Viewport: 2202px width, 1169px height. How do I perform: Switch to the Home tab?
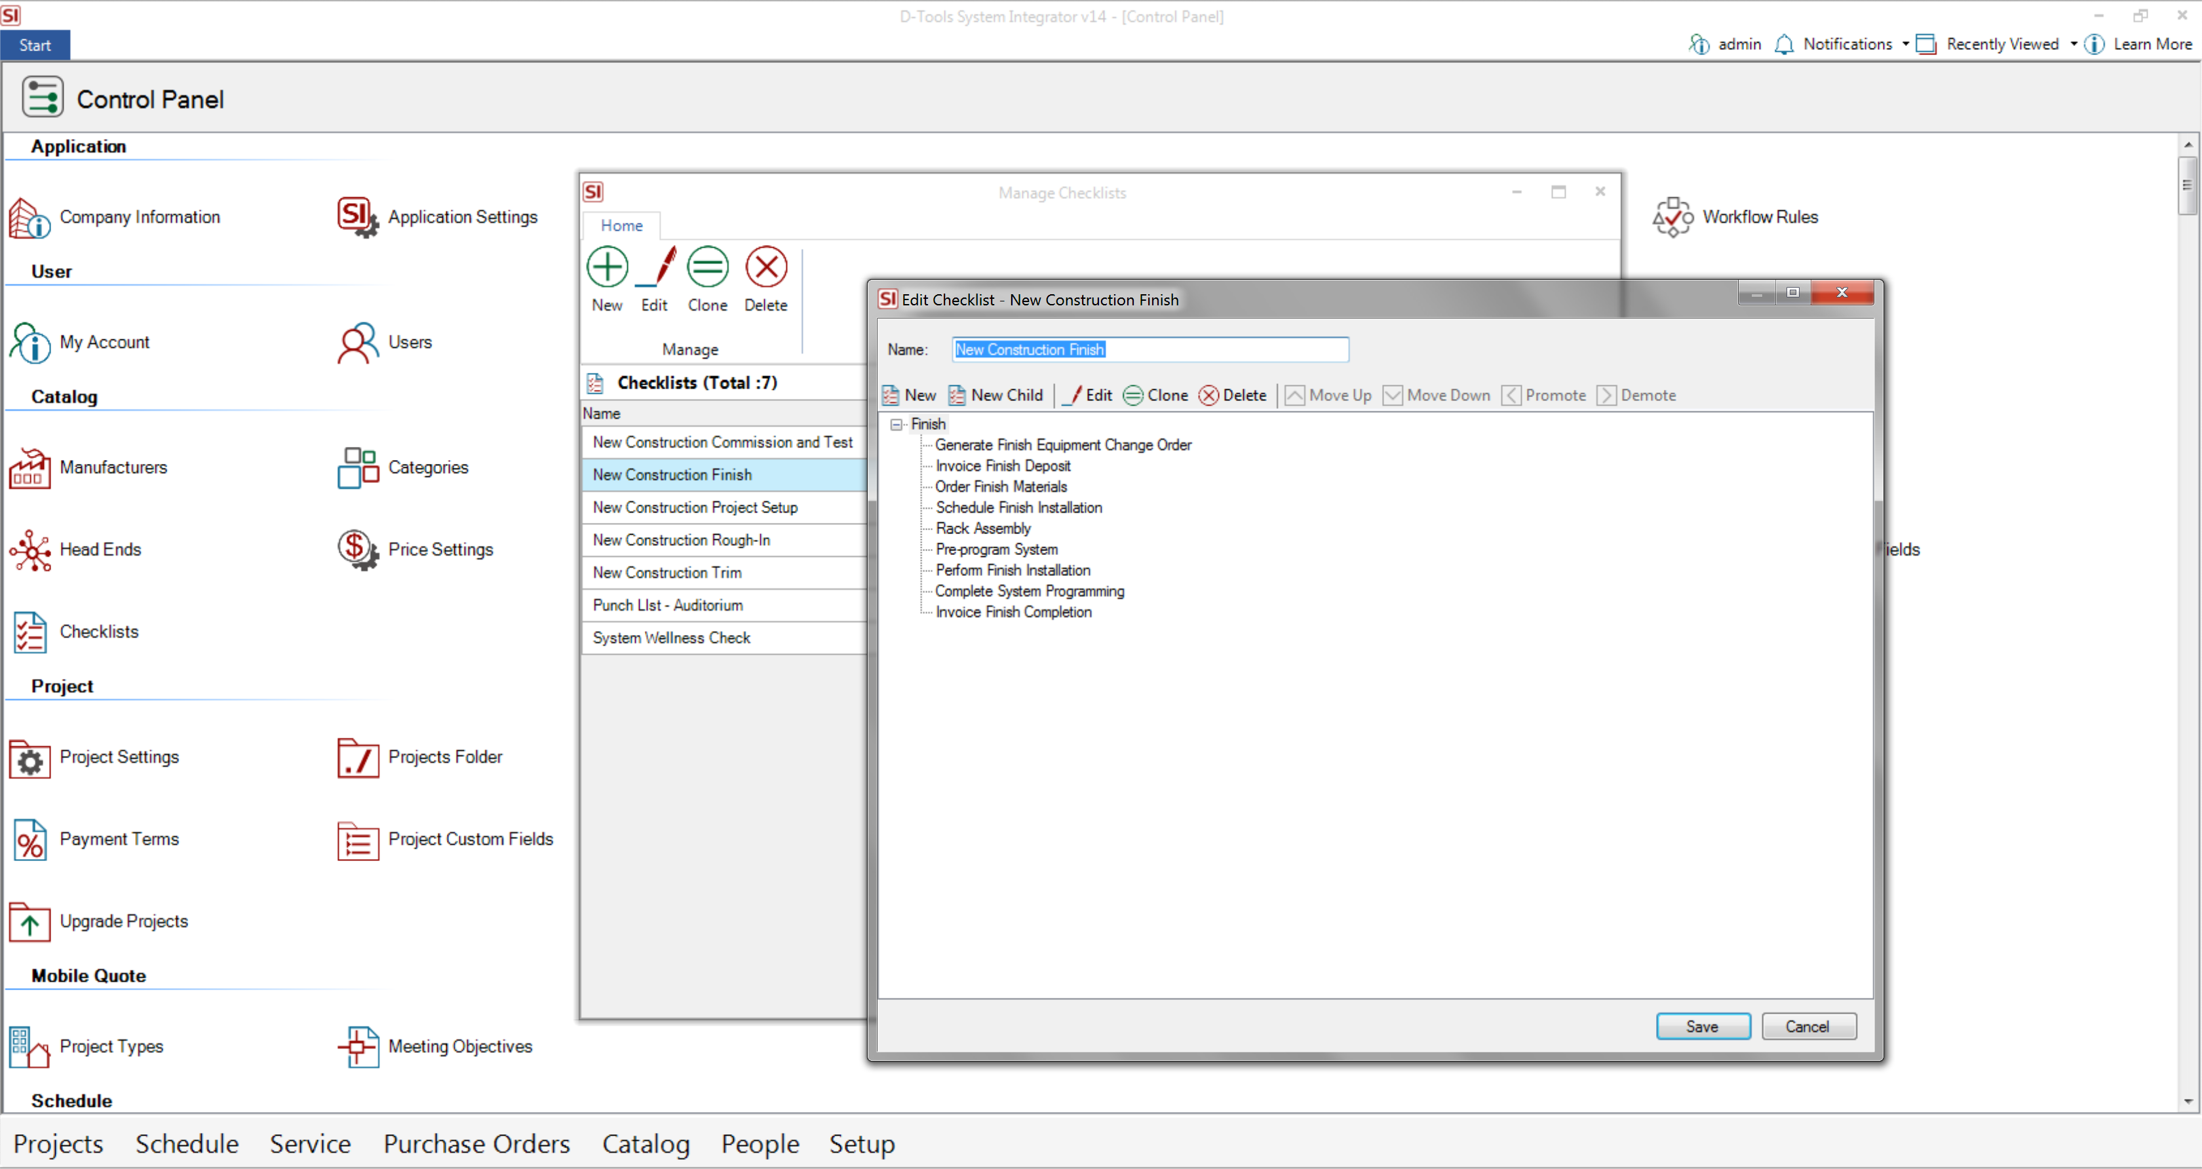click(x=621, y=225)
